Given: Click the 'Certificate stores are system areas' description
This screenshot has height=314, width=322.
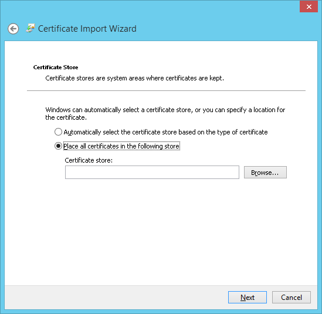Looking at the screenshot, I should click(x=134, y=78).
